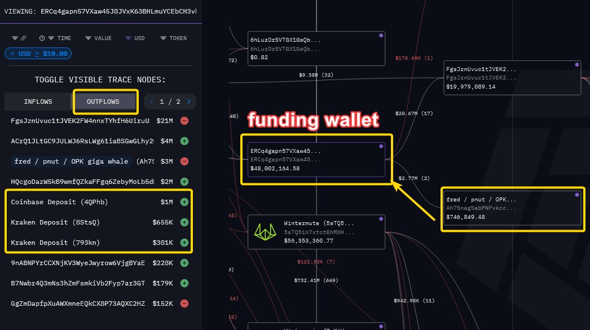Open the Kraken Deposit (8StsQ) entry
Viewport: 590px width, 330px height.
(x=55, y=222)
